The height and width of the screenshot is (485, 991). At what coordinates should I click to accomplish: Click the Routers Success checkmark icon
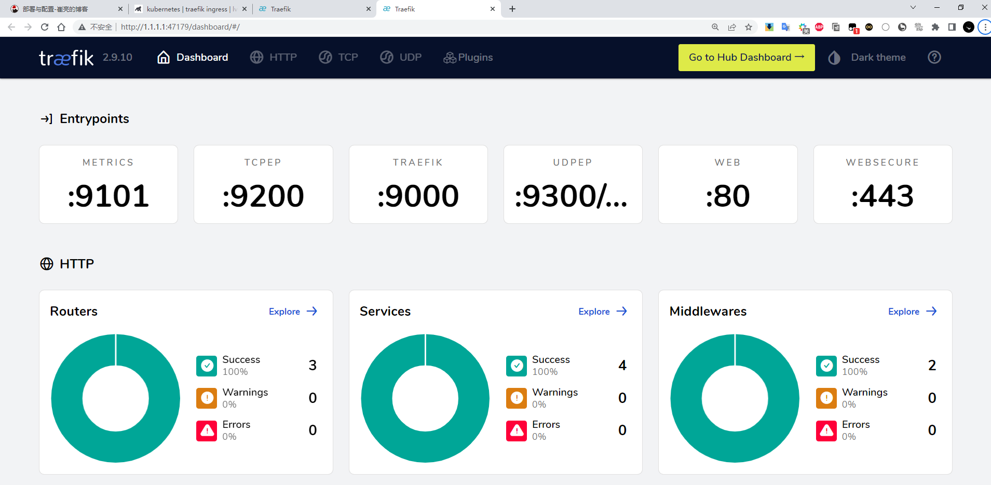click(x=207, y=366)
